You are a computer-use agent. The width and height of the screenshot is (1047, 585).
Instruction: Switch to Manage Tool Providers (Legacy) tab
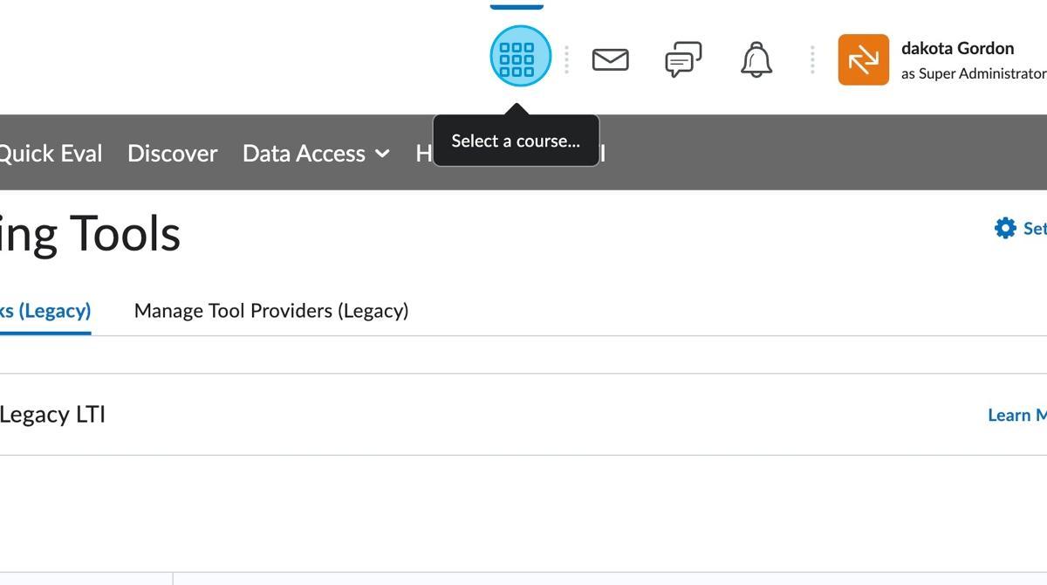click(x=271, y=311)
